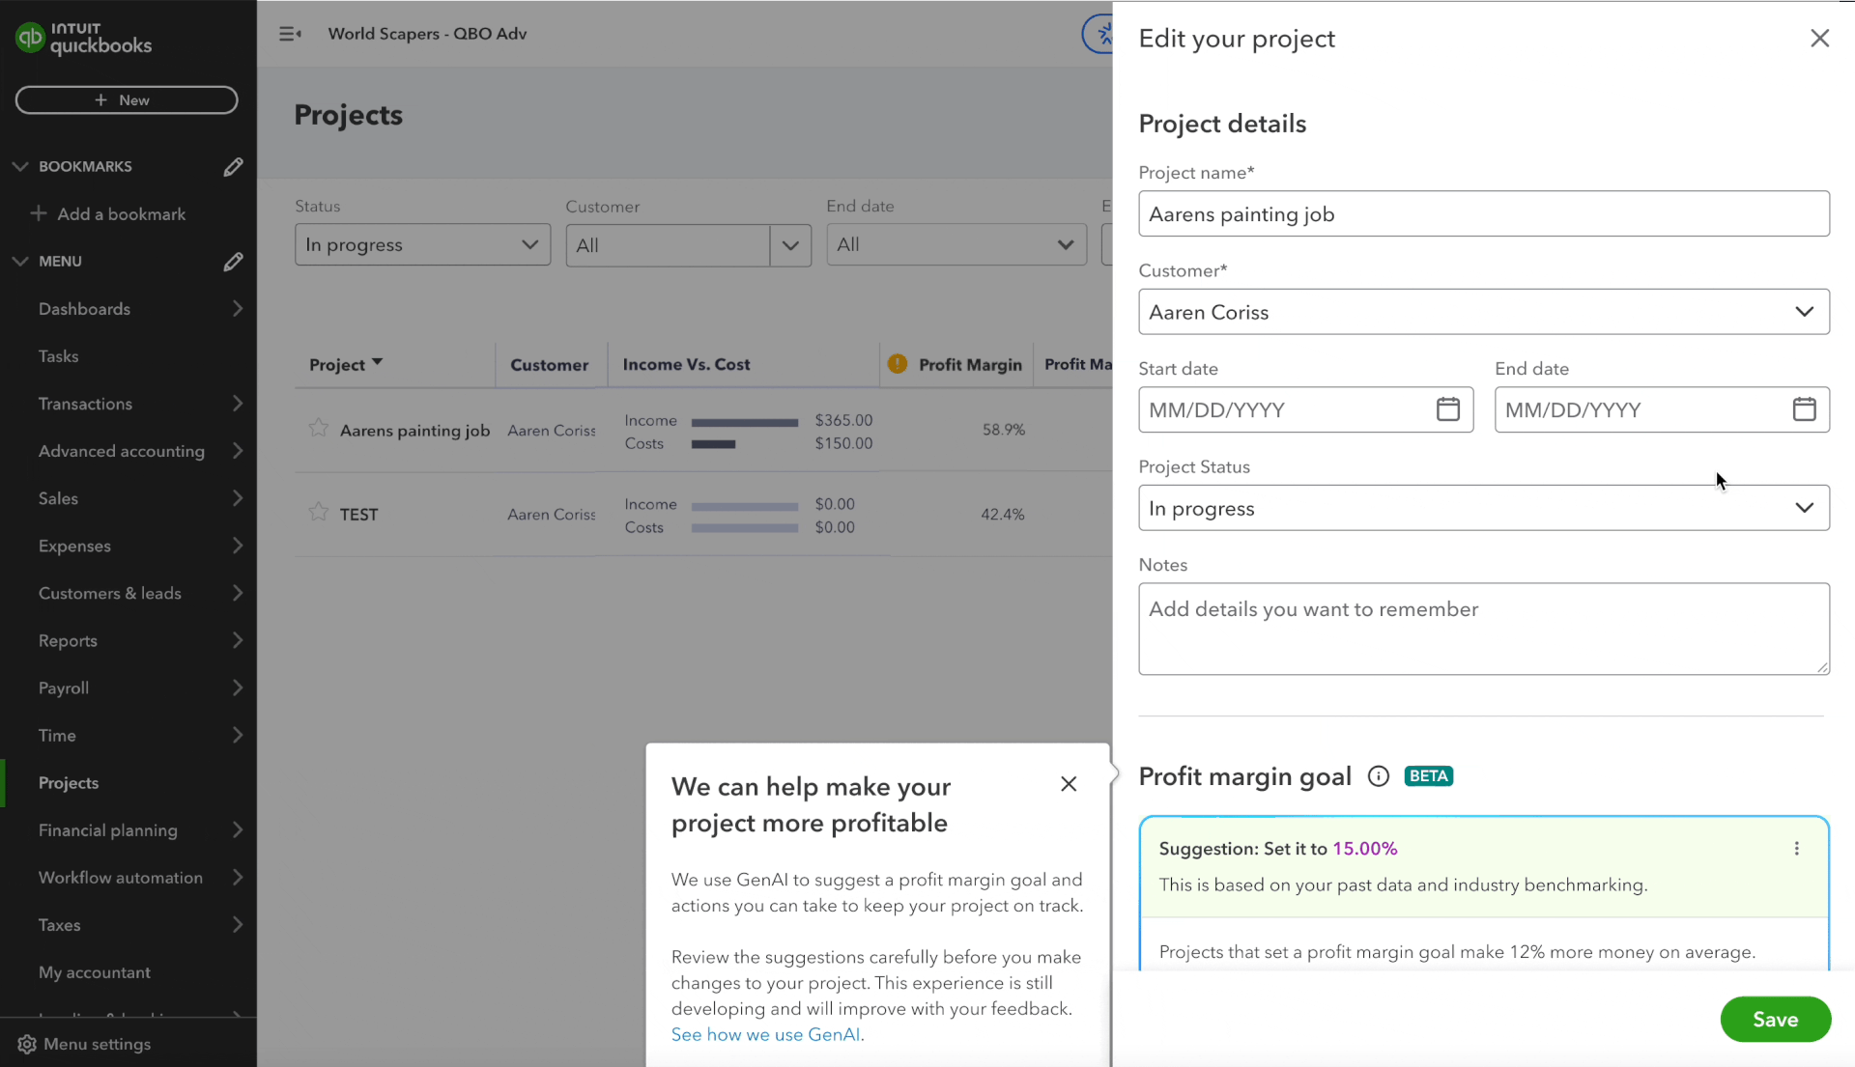Open the TEST project link
This screenshot has height=1067, width=1855.
point(358,515)
